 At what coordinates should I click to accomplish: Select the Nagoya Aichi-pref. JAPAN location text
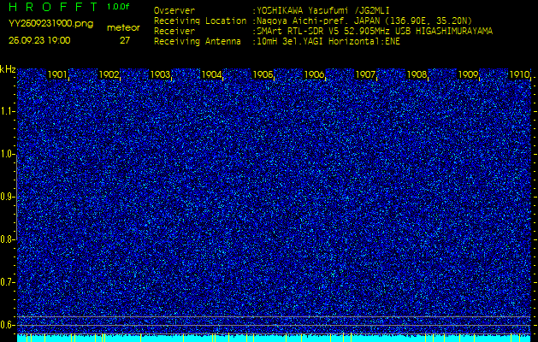(364, 21)
